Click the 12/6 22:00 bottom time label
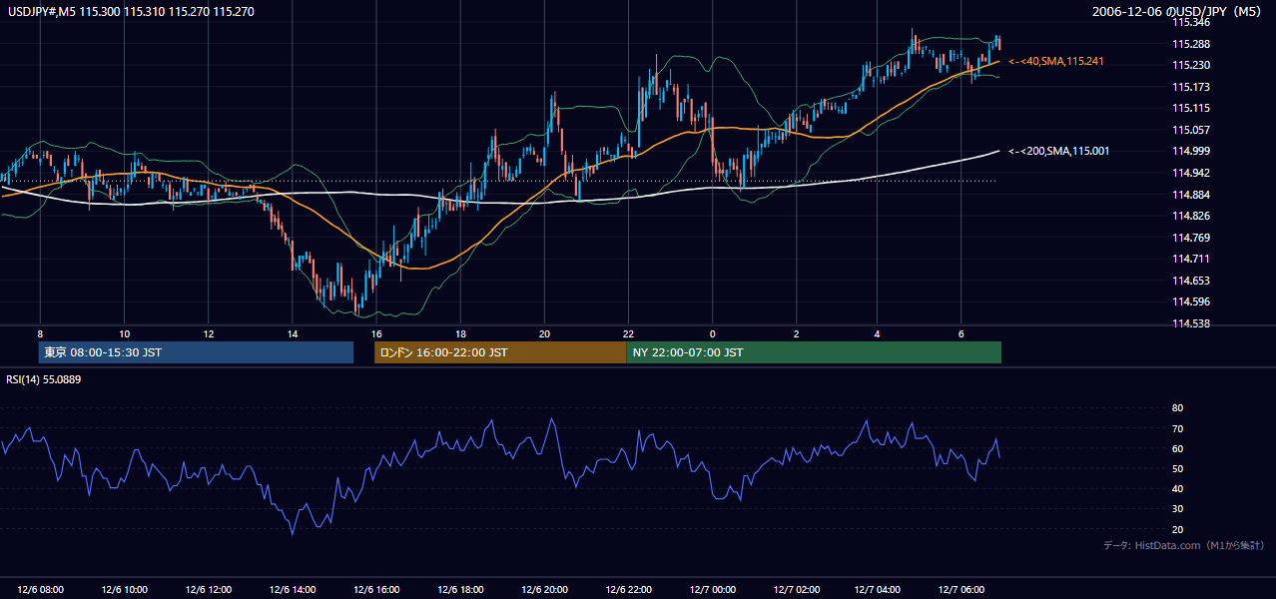 (627, 589)
